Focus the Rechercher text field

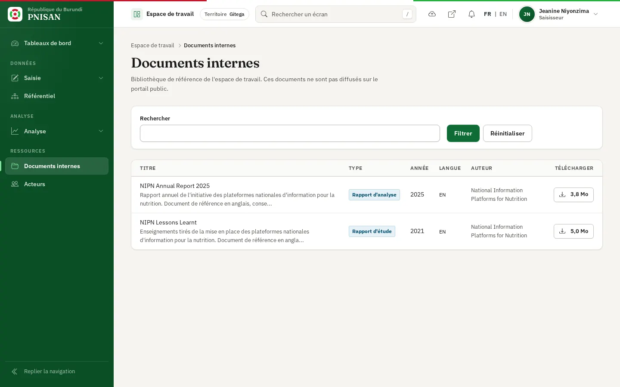(x=290, y=133)
